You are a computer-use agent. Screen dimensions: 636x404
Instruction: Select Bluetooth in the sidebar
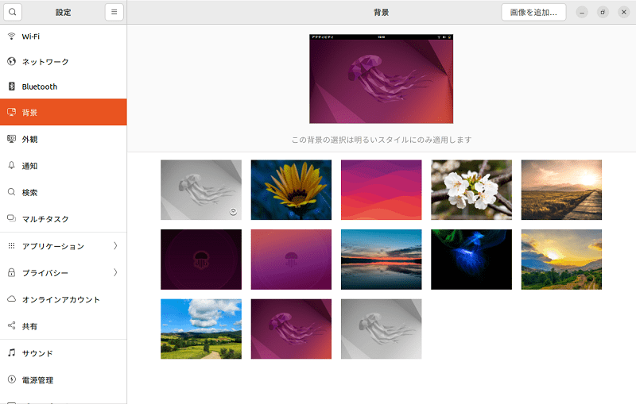pyautogui.click(x=64, y=87)
